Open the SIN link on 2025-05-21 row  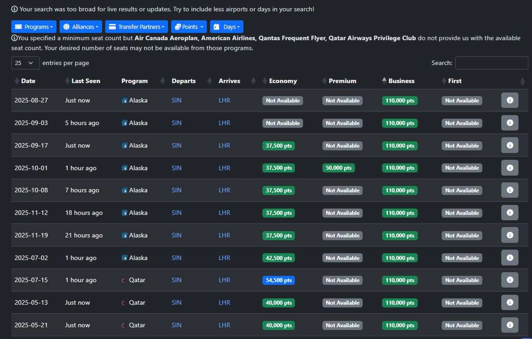pyautogui.click(x=177, y=325)
